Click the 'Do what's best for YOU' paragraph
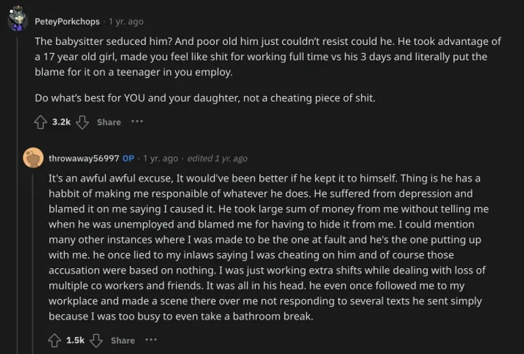Screen dimensions: 524x354 (205, 97)
